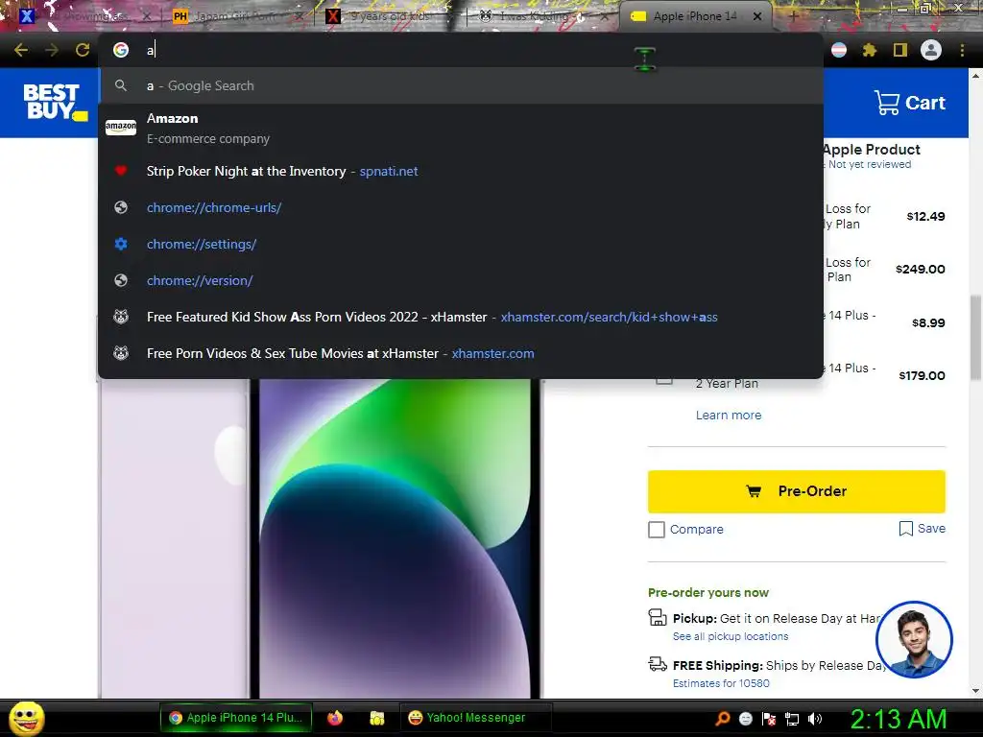This screenshot has width=983, height=737.
Task: Open the smiley face Start button
Action: [26, 718]
